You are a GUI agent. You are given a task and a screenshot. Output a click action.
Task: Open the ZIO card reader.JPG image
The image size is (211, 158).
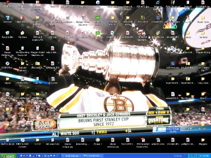click(38, 33)
